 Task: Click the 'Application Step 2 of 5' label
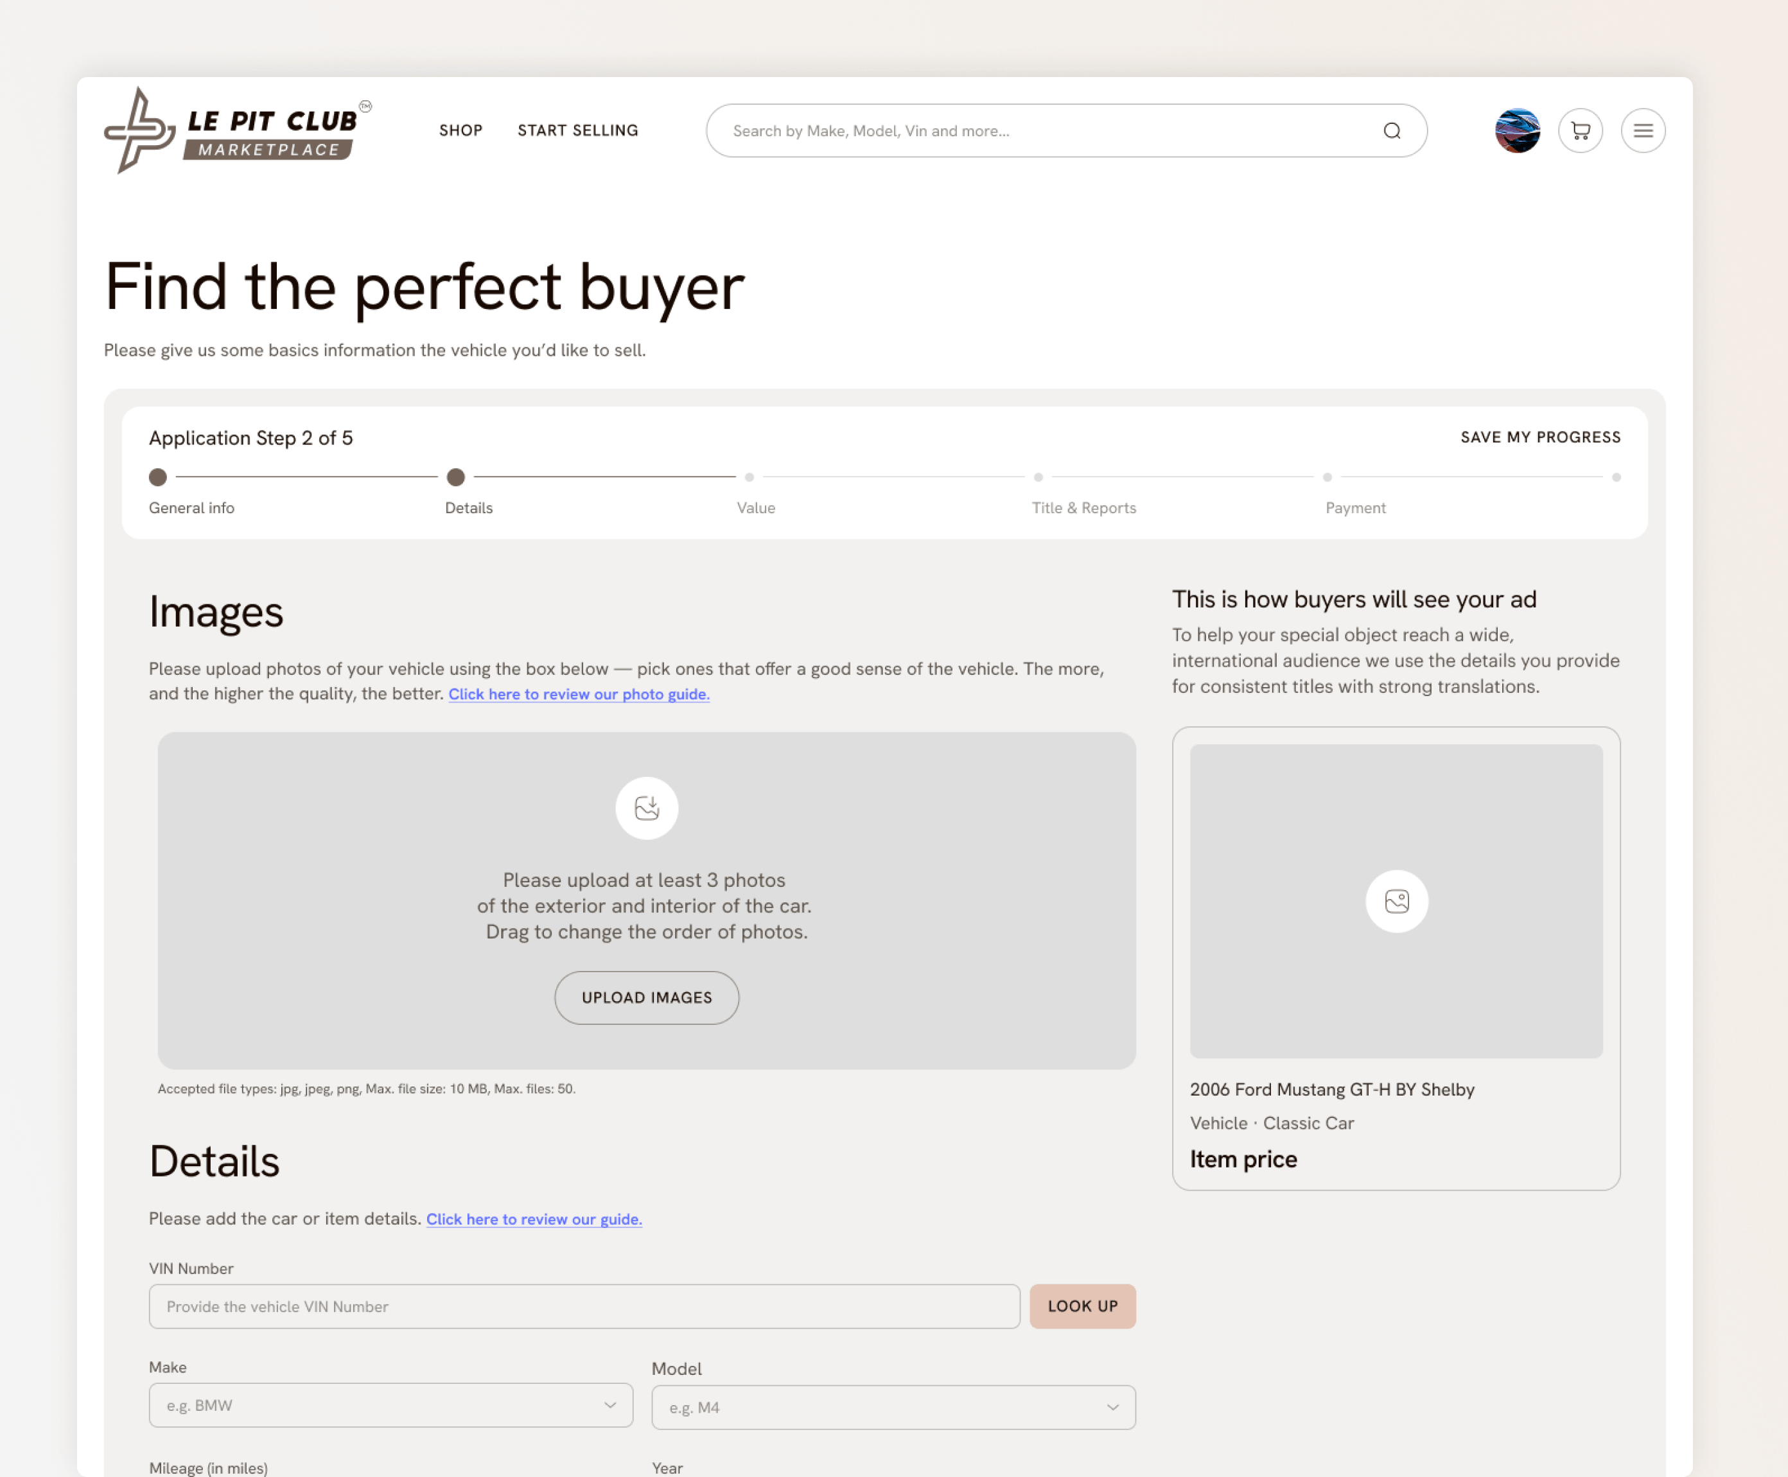250,438
